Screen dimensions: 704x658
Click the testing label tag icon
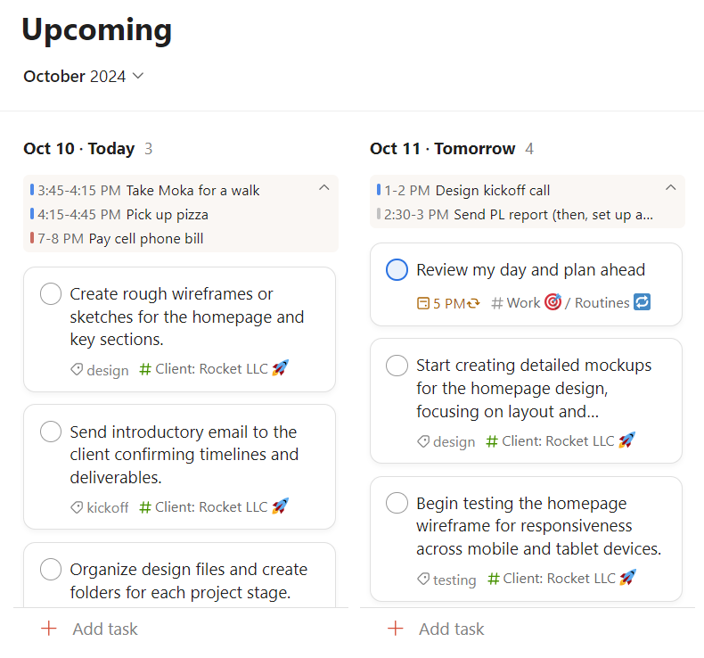[x=423, y=580]
